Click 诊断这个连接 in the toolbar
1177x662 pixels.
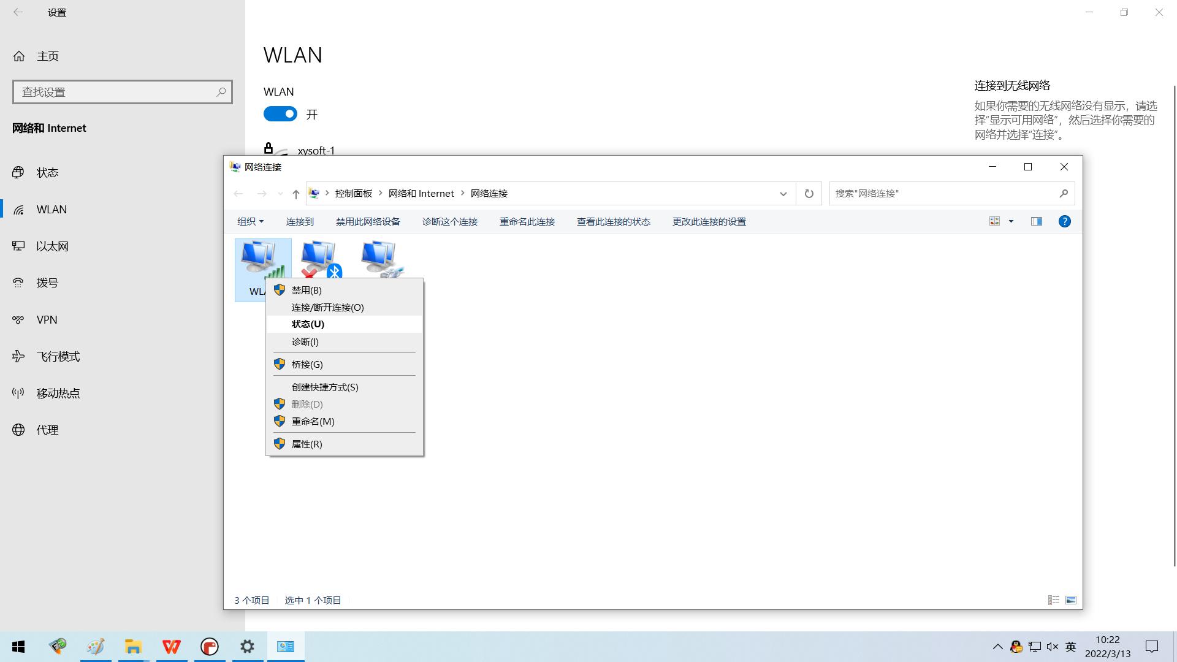click(x=450, y=221)
